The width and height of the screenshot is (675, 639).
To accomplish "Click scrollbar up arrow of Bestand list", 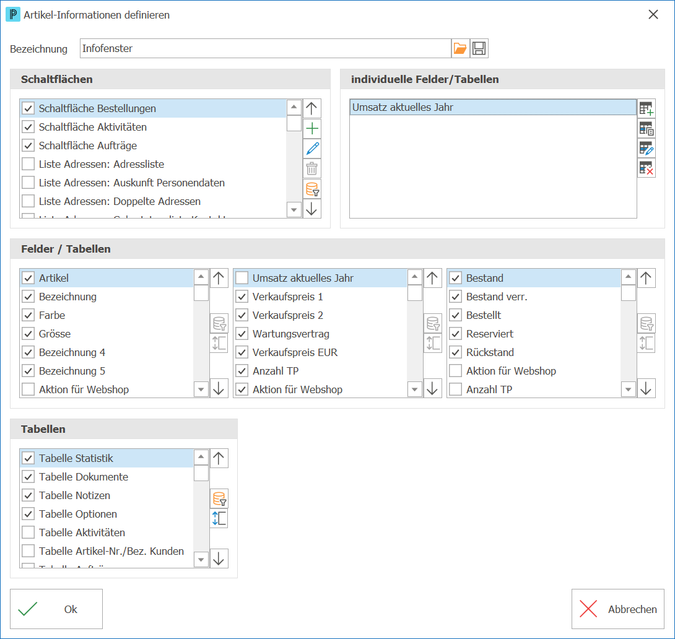I will click(x=629, y=277).
